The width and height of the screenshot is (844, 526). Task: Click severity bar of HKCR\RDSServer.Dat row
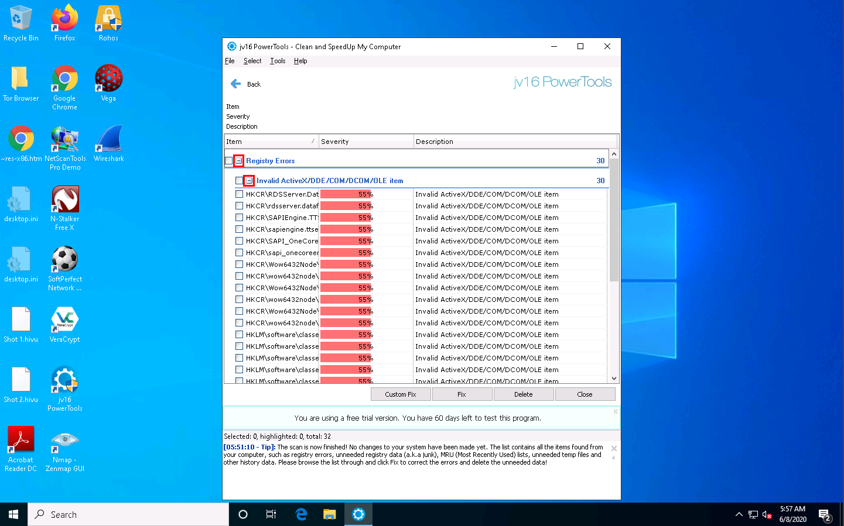(x=347, y=194)
